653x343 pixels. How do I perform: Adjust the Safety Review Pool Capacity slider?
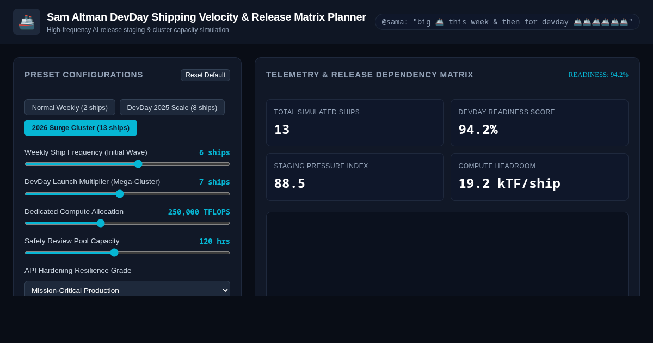click(127, 253)
